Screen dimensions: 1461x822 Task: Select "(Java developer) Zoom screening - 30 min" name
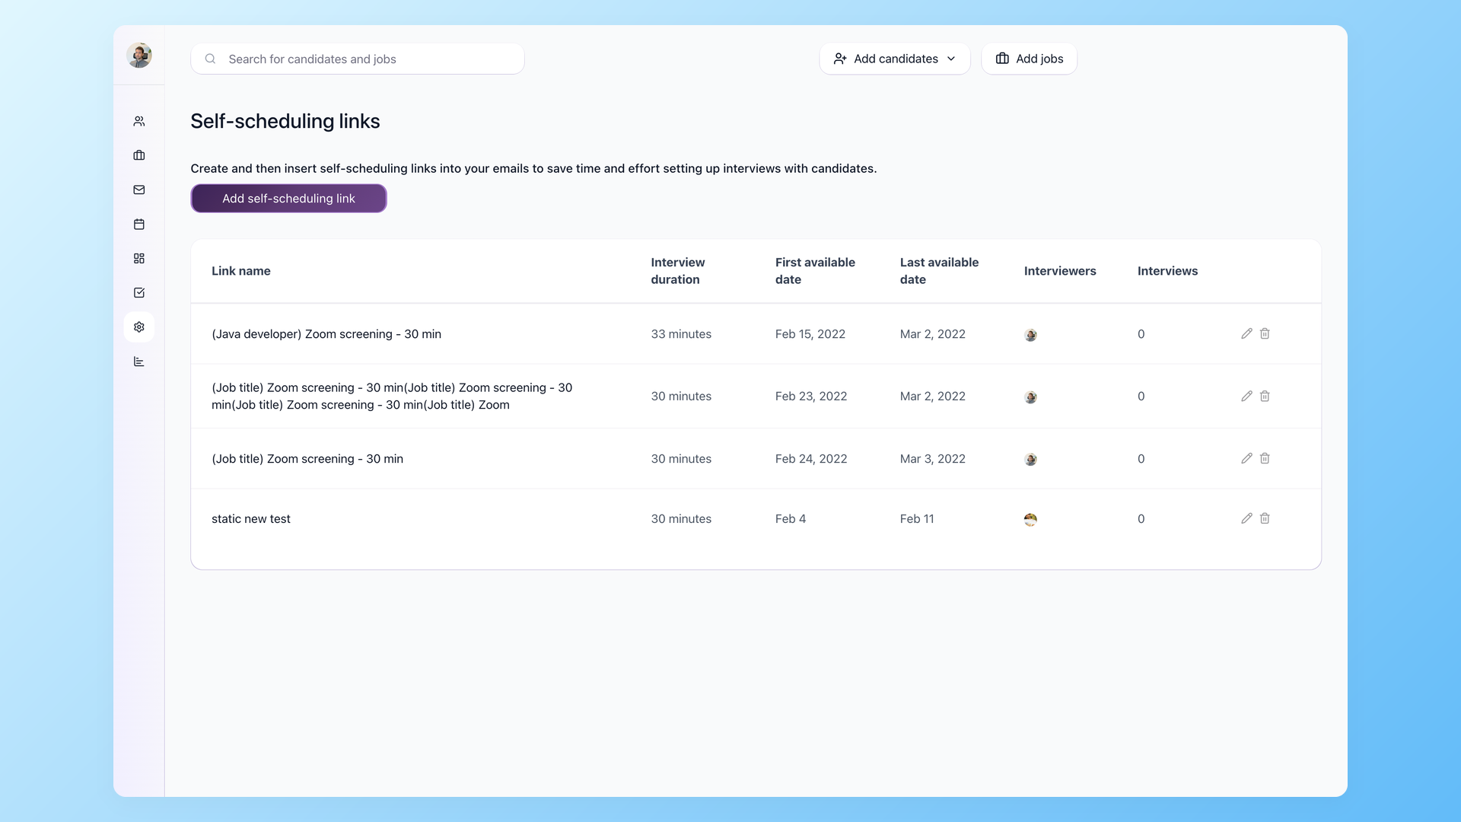[x=326, y=334]
